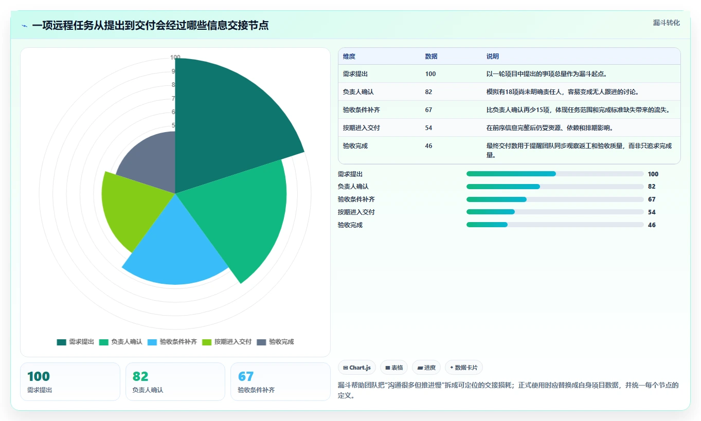The height and width of the screenshot is (421, 701).
Task: Select the gray 验收完成 chart segment
Action: 152,162
